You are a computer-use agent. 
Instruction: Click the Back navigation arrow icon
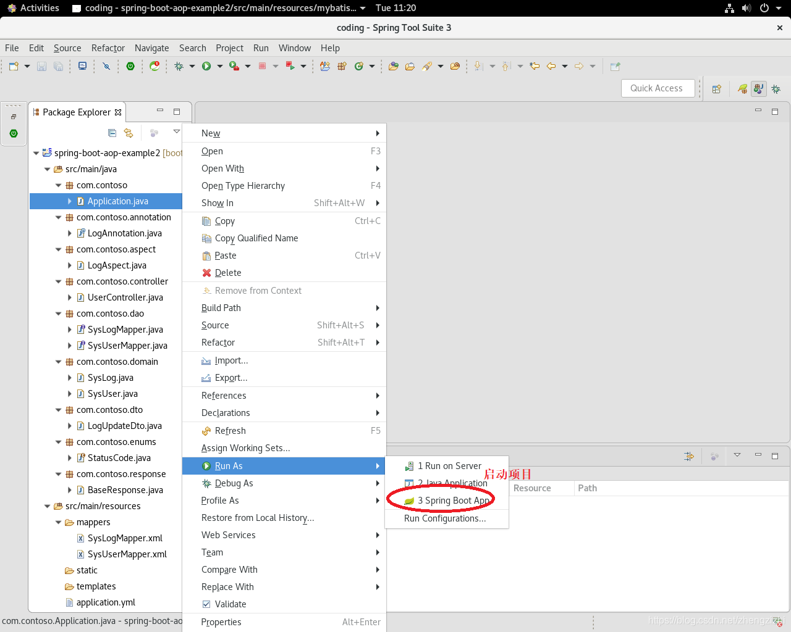551,66
